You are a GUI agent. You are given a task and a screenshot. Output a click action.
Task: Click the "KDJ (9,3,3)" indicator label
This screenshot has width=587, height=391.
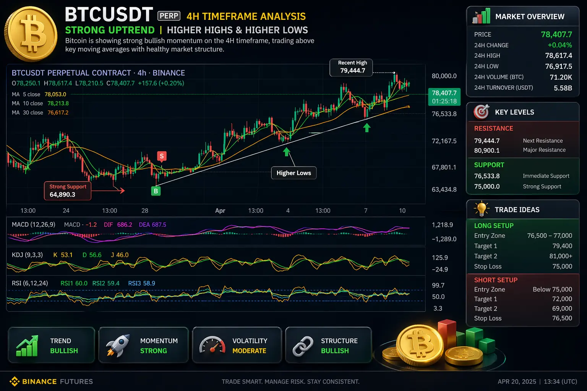click(x=27, y=255)
